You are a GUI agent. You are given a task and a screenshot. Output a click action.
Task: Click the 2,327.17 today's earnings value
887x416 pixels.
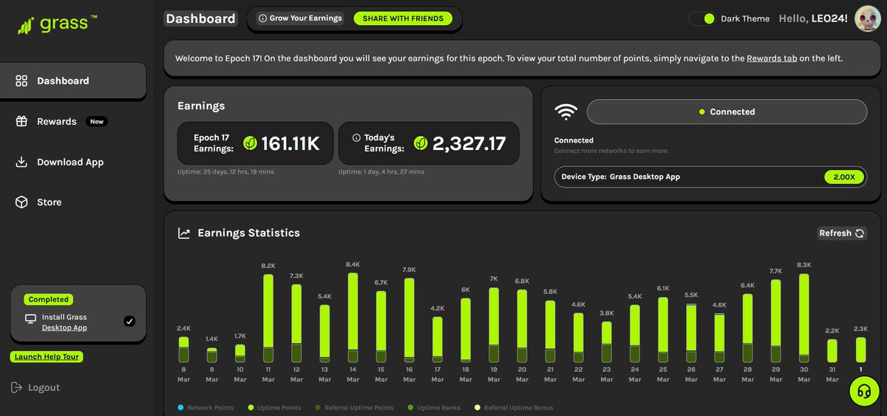[x=469, y=143]
